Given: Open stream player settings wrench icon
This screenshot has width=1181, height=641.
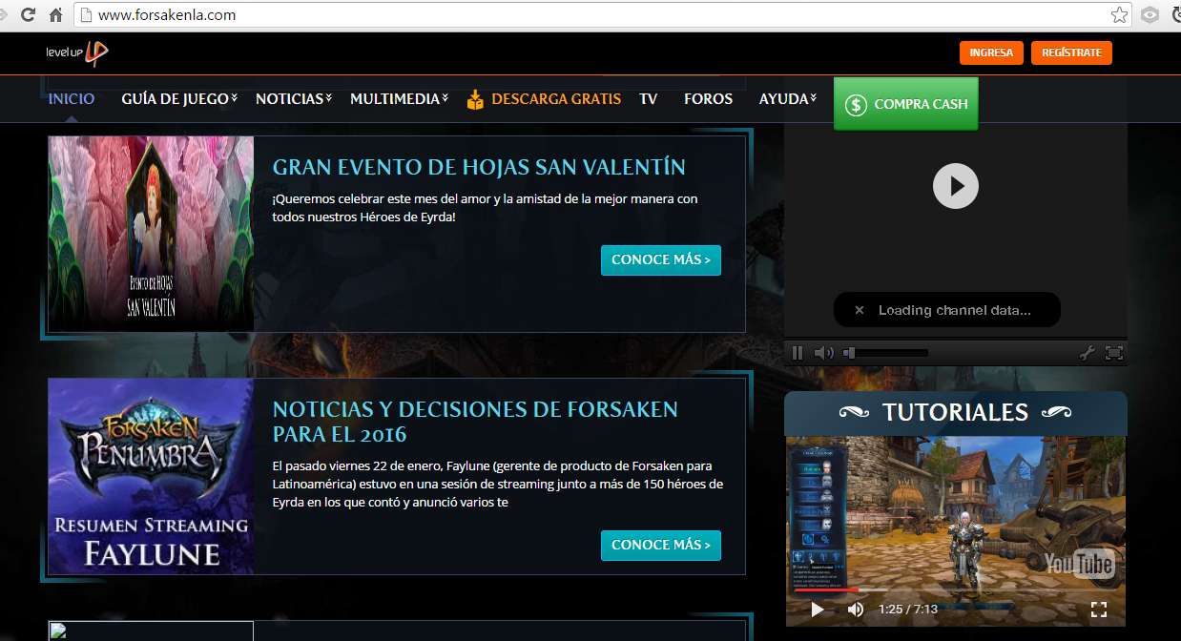Looking at the screenshot, I should (1088, 353).
